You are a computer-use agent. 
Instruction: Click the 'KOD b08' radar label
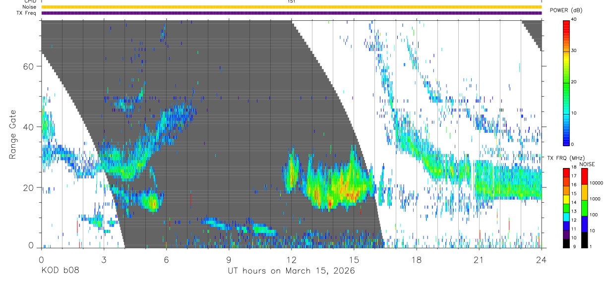pyautogui.click(x=60, y=271)
